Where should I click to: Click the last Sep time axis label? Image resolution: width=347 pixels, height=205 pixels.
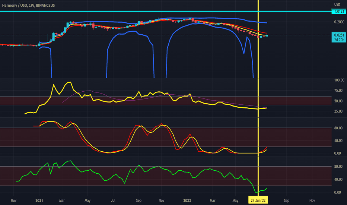point(287,201)
